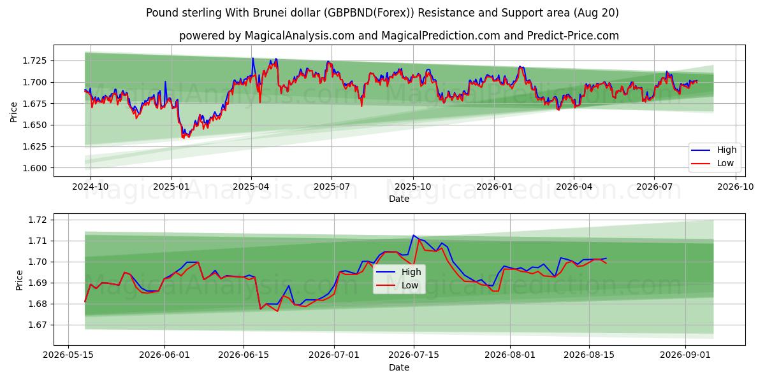Click the '2026-06-15' date tick label
Viewport: 765px width, 382px height.
[x=244, y=355]
